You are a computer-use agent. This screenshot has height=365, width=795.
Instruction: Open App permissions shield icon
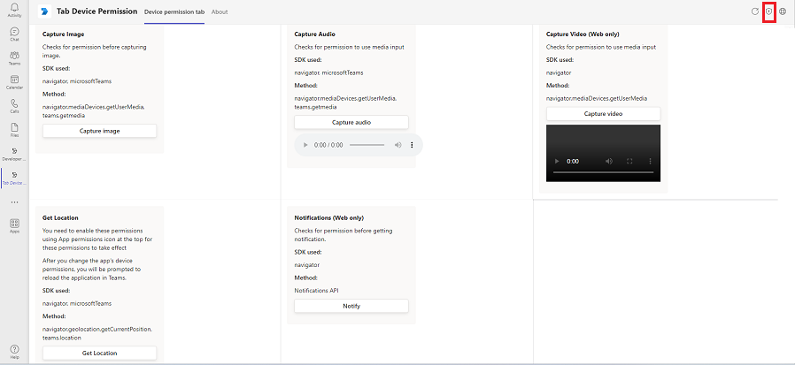tap(769, 11)
